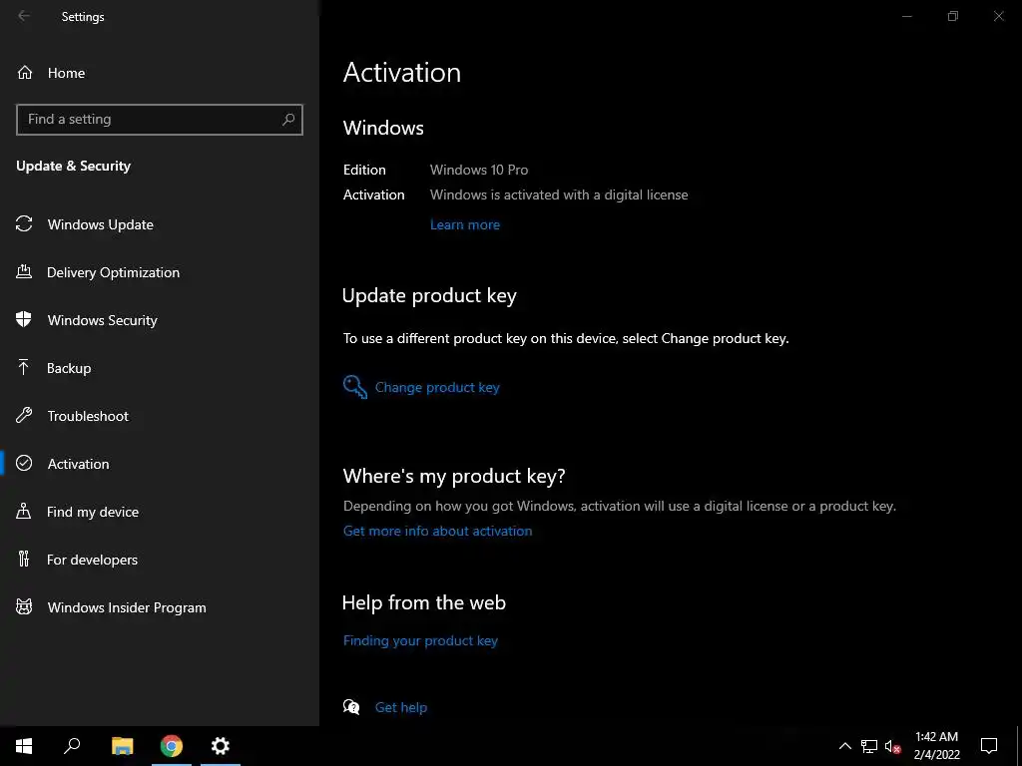Click the Show desktop strip at taskbar end
Viewport: 1022px width, 766px height.
[1019, 746]
